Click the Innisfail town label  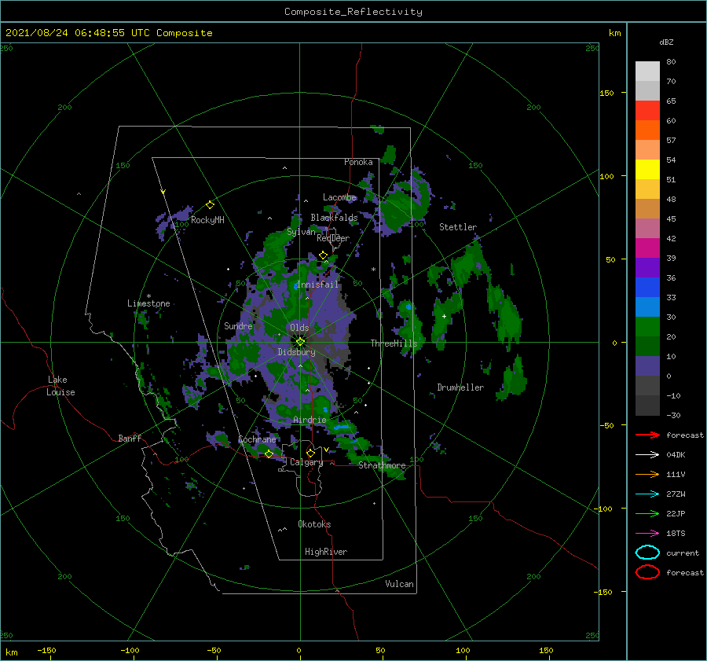tap(317, 285)
